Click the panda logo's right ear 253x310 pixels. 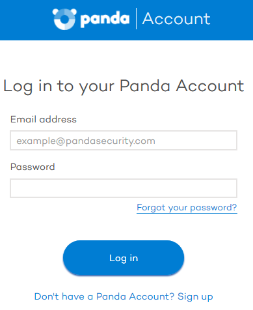click(x=73, y=12)
